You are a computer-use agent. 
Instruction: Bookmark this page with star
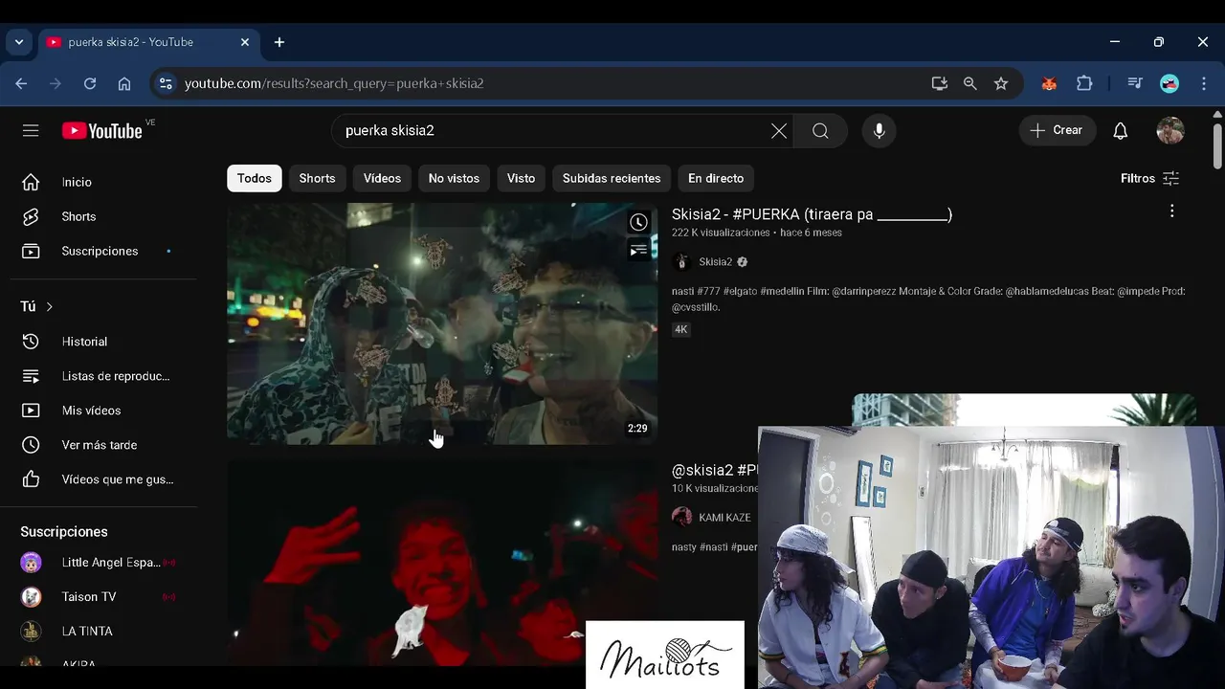(x=1001, y=83)
